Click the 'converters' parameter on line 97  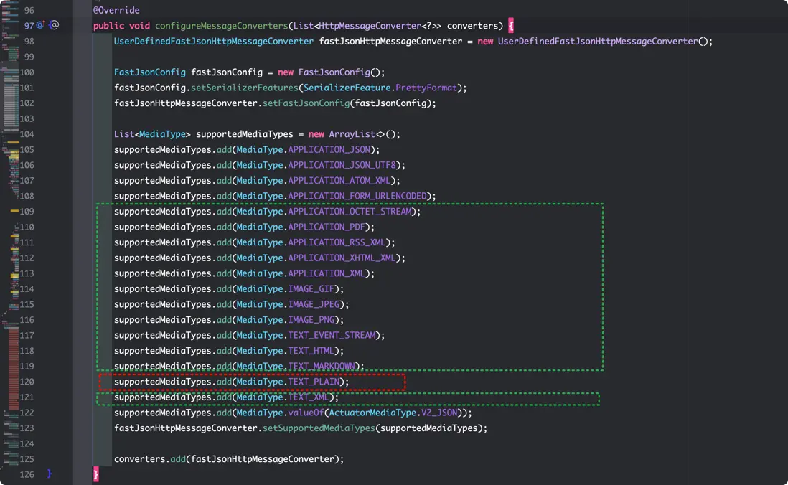tap(472, 26)
